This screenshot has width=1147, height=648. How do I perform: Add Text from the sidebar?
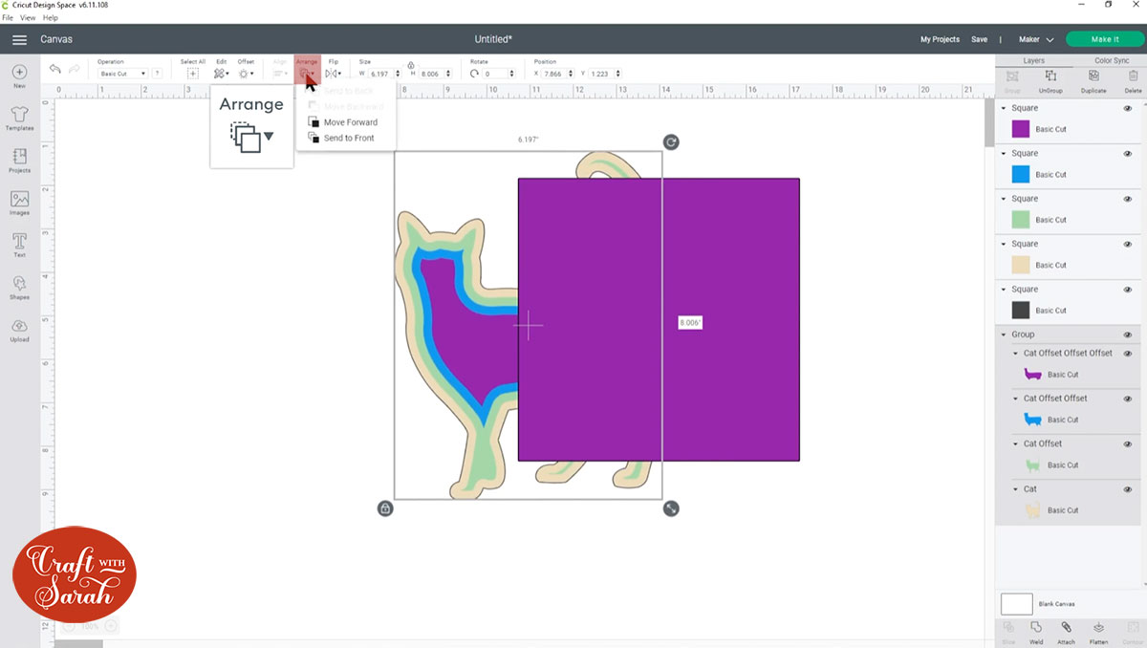point(19,245)
